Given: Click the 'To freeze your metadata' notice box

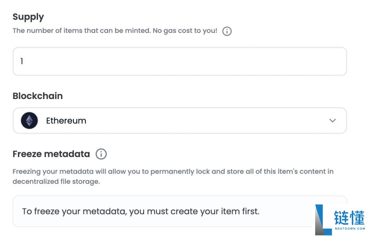Looking at the screenshot, I should 180,211.
